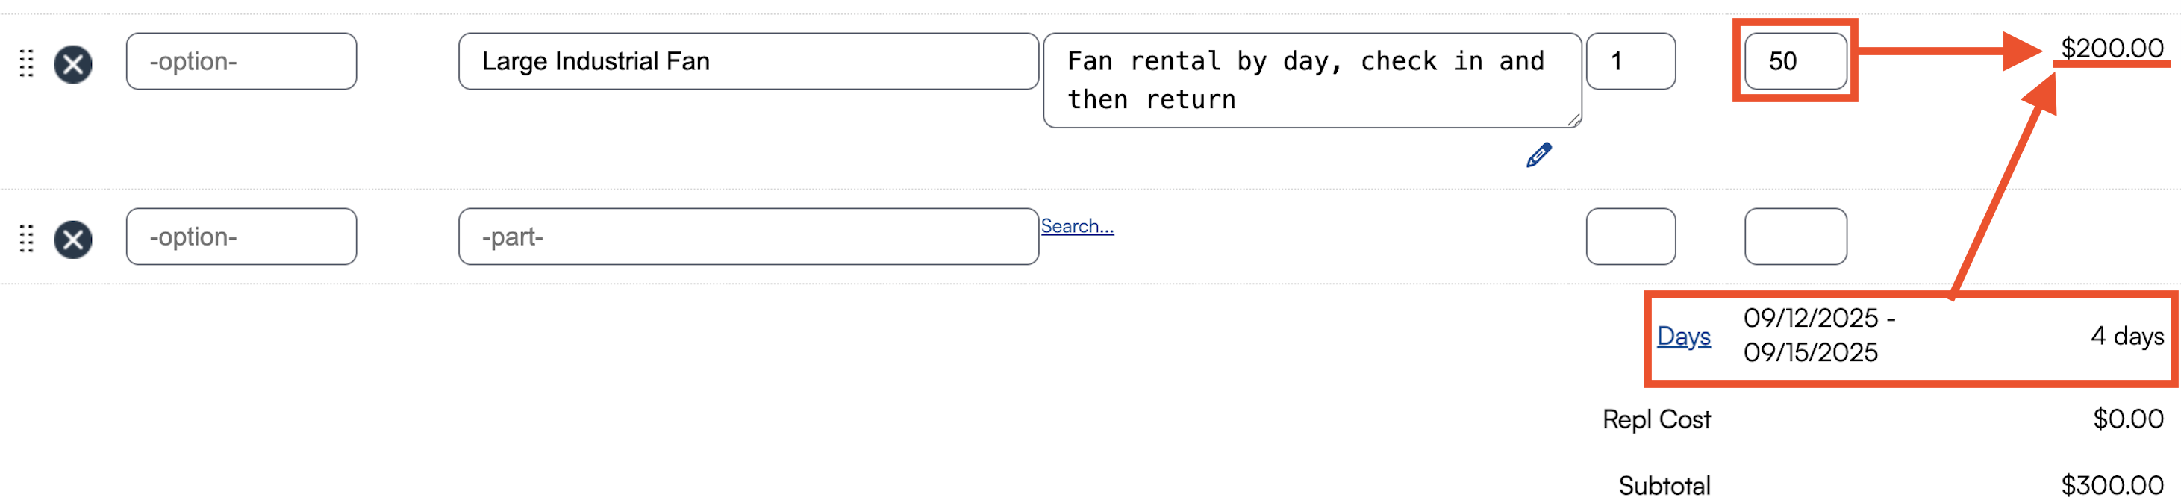Viewport: 2181px width, 497px height.
Task: Click the Large Industrial Fan part field
Action: [x=748, y=61]
